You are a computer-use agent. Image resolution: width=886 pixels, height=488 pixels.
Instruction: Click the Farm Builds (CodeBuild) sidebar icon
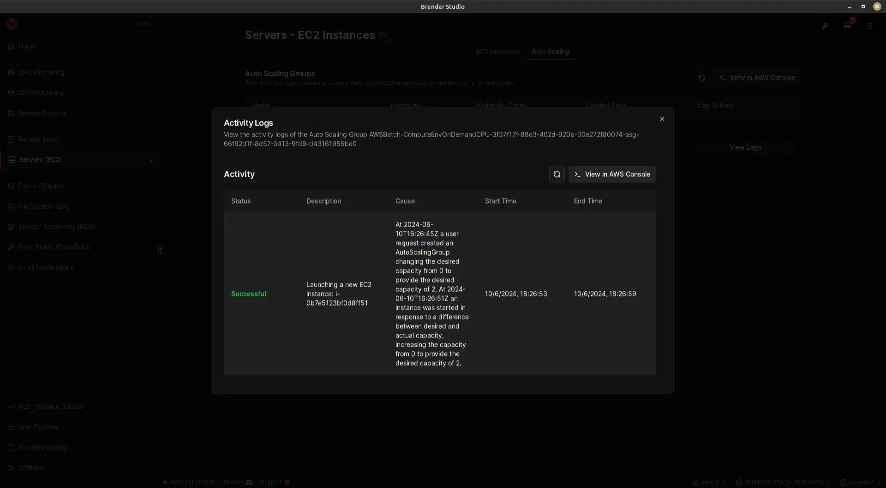pyautogui.click(x=11, y=247)
